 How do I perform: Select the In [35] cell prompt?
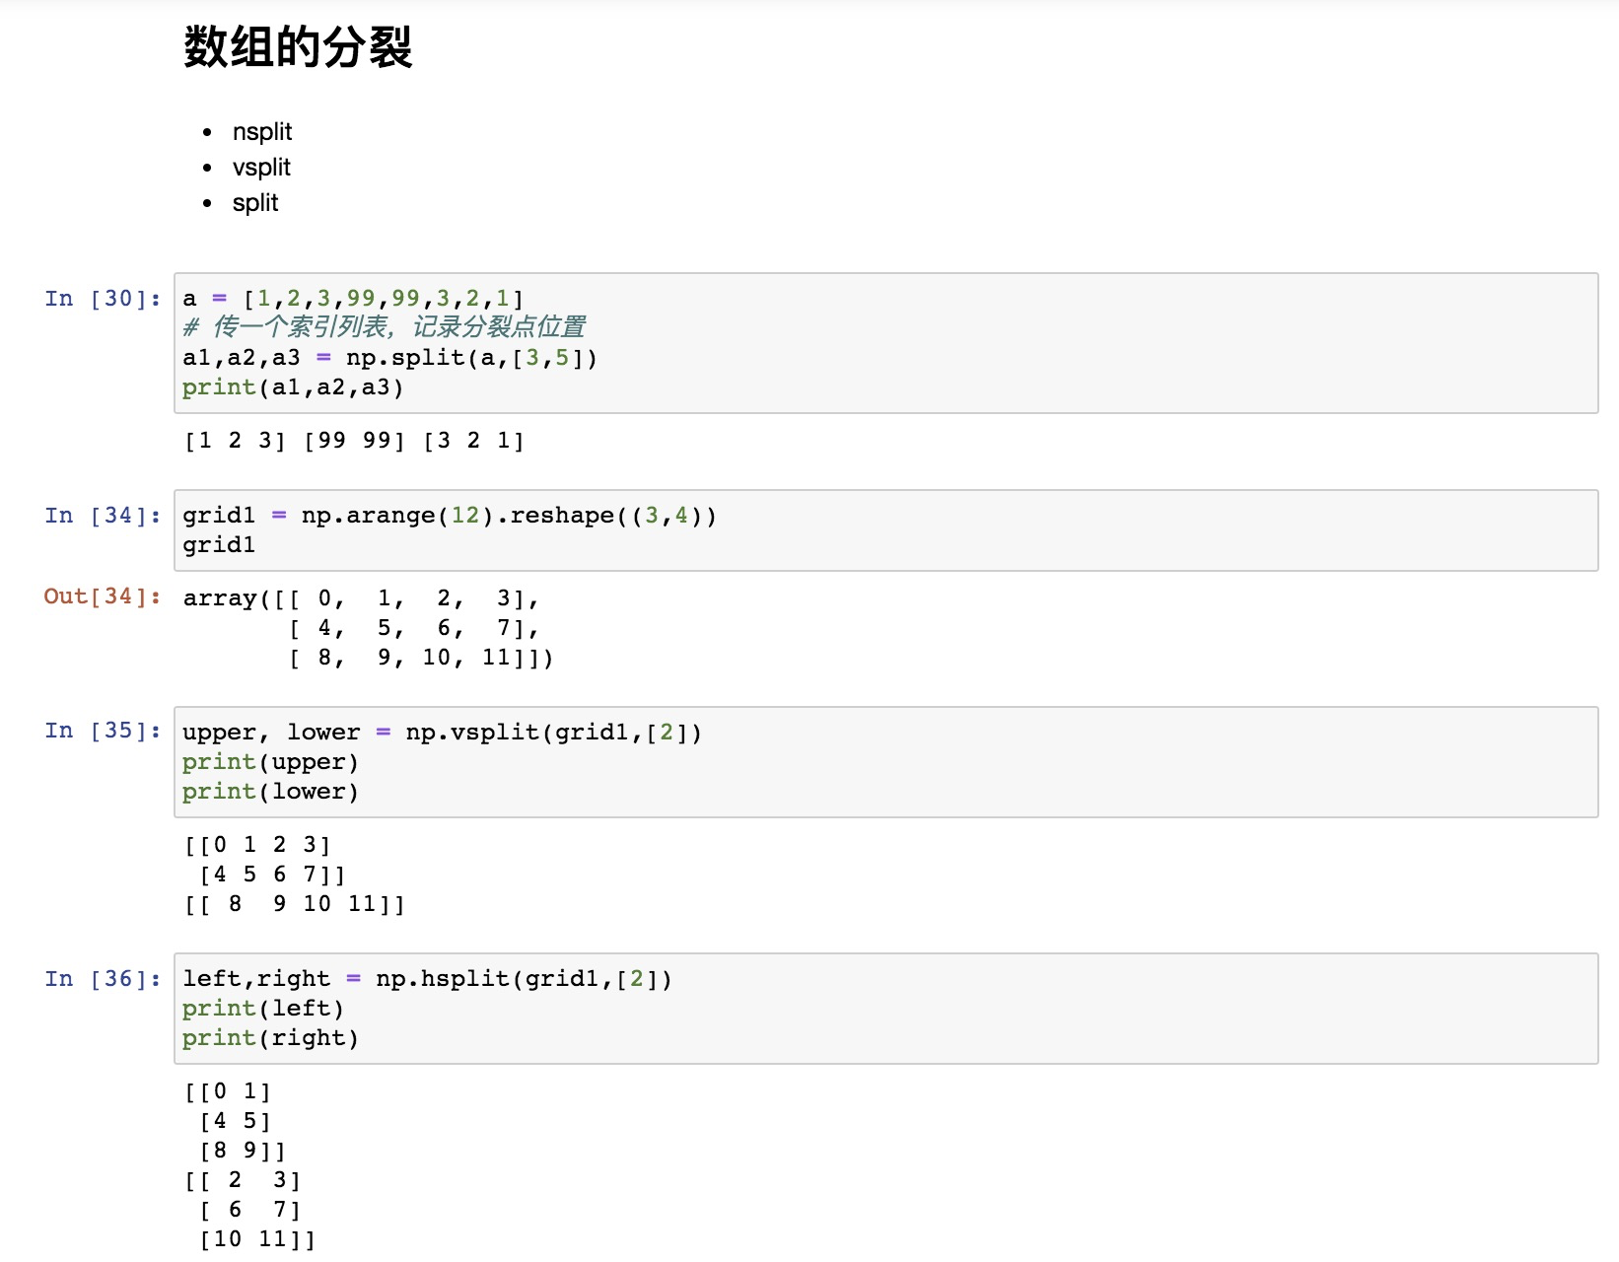click(103, 731)
